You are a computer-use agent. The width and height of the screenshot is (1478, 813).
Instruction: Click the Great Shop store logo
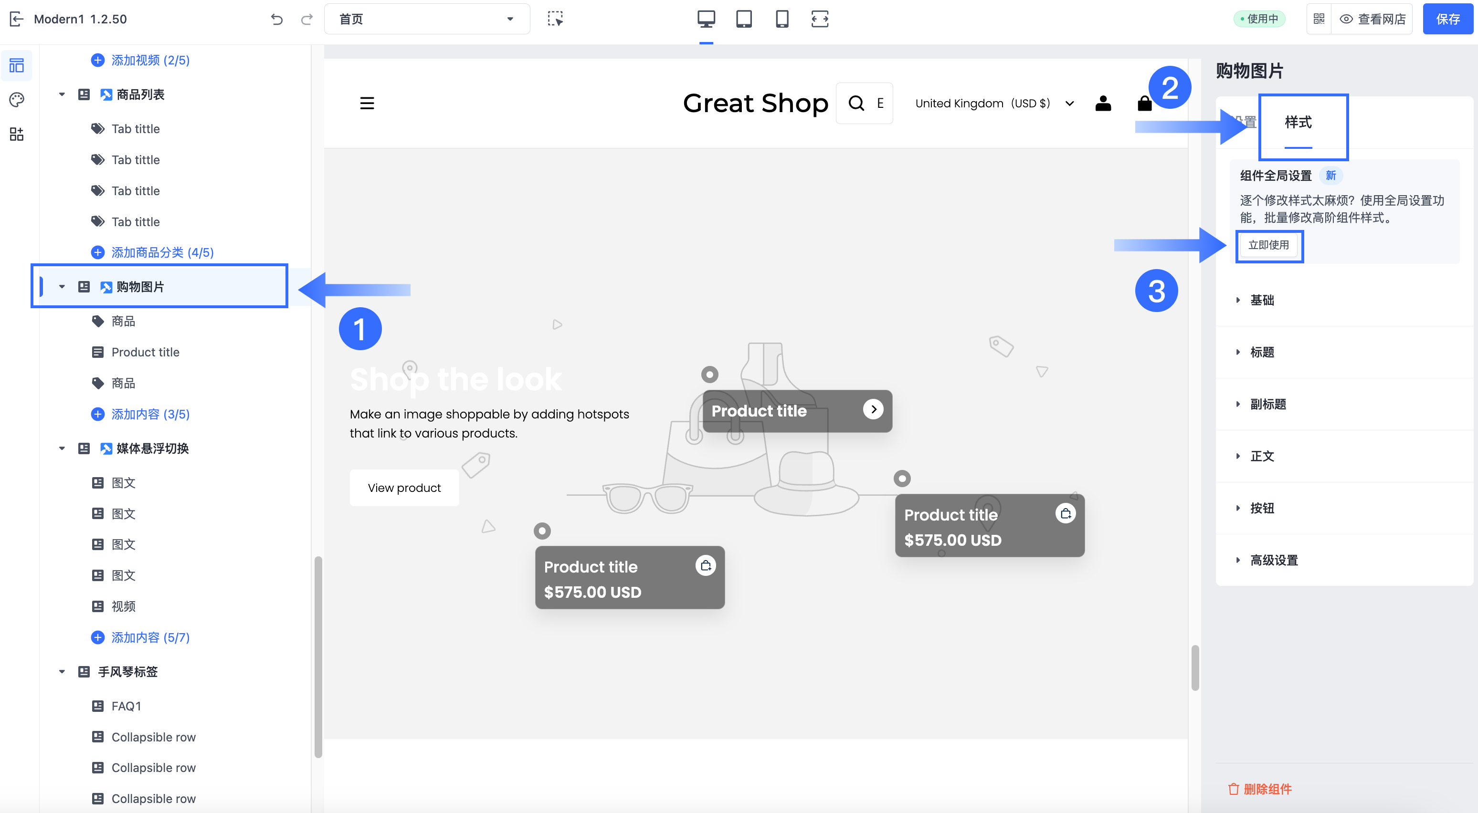tap(755, 103)
